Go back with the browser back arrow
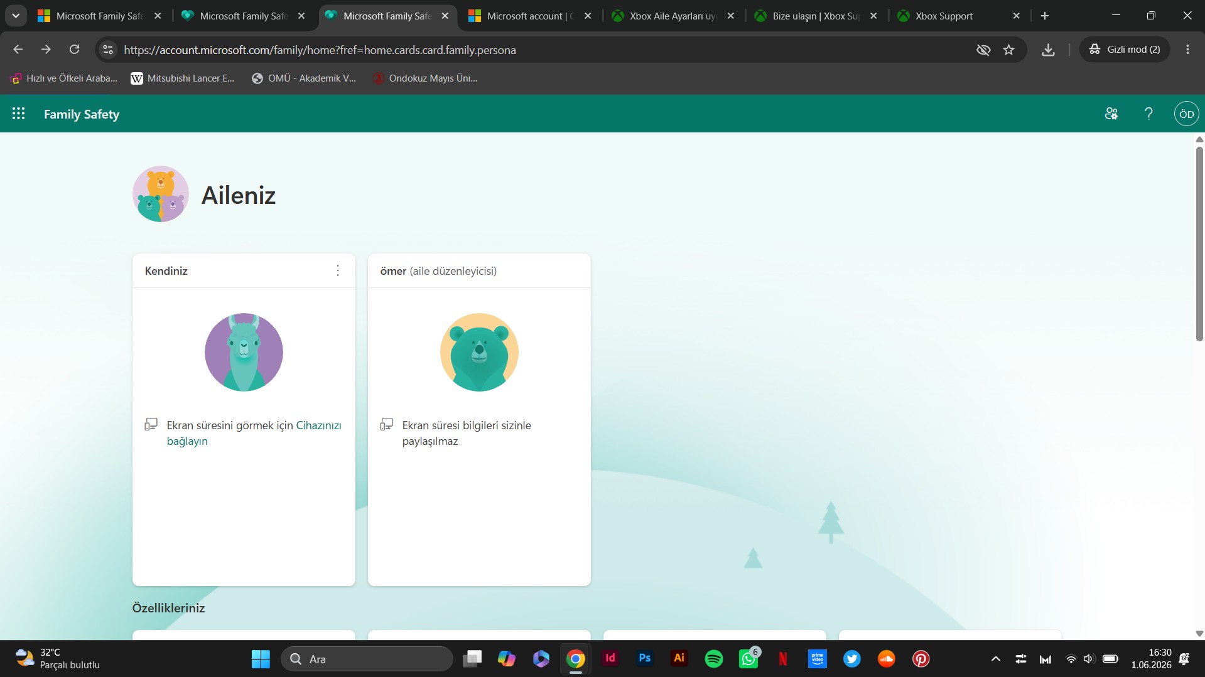1205x677 pixels. pyautogui.click(x=18, y=50)
